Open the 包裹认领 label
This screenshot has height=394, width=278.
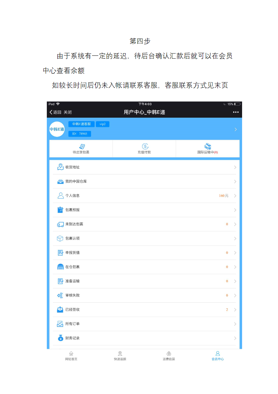(72, 239)
